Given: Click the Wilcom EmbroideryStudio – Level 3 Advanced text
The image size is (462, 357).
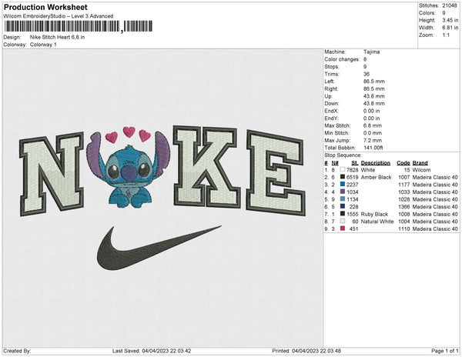Looking at the screenshot, I should [59, 16].
